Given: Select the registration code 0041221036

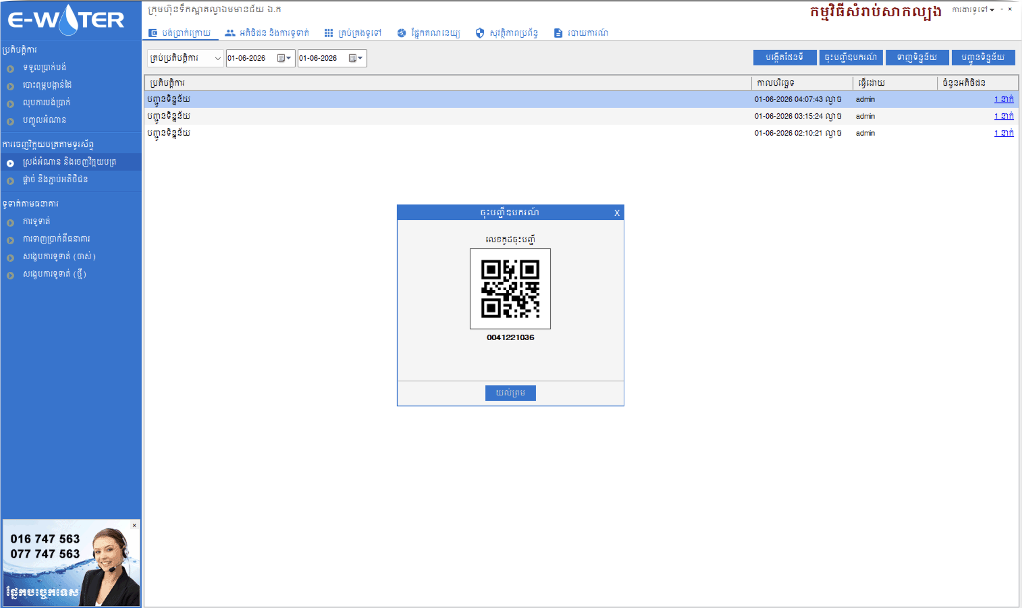Looking at the screenshot, I should (510, 338).
